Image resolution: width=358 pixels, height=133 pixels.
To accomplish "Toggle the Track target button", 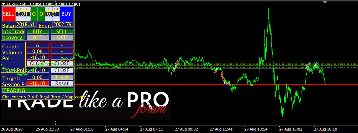I will pyautogui.click(x=62, y=77).
